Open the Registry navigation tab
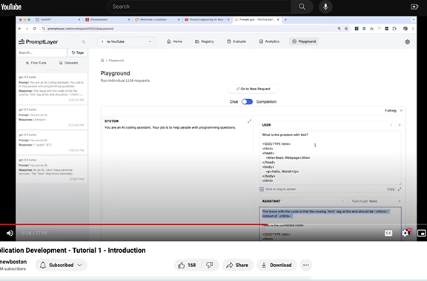The height and width of the screenshot is (281, 427). [x=205, y=41]
